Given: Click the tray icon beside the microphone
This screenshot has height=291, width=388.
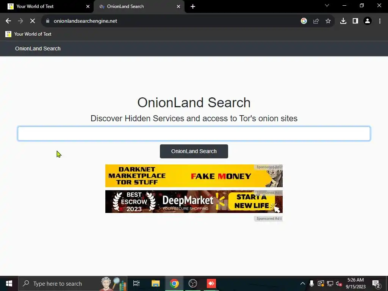Looking at the screenshot, I should [x=321, y=283].
